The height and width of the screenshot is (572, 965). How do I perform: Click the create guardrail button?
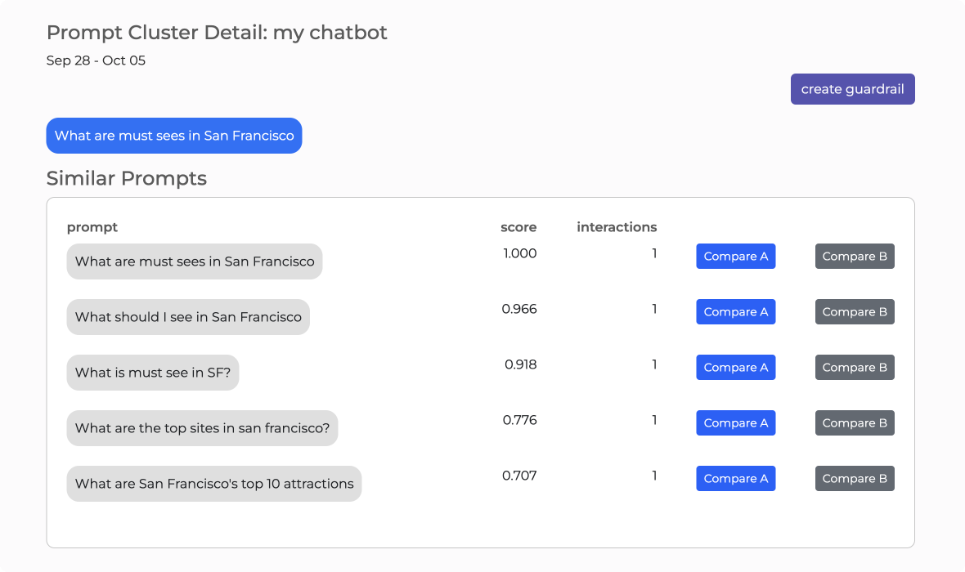[x=852, y=89]
